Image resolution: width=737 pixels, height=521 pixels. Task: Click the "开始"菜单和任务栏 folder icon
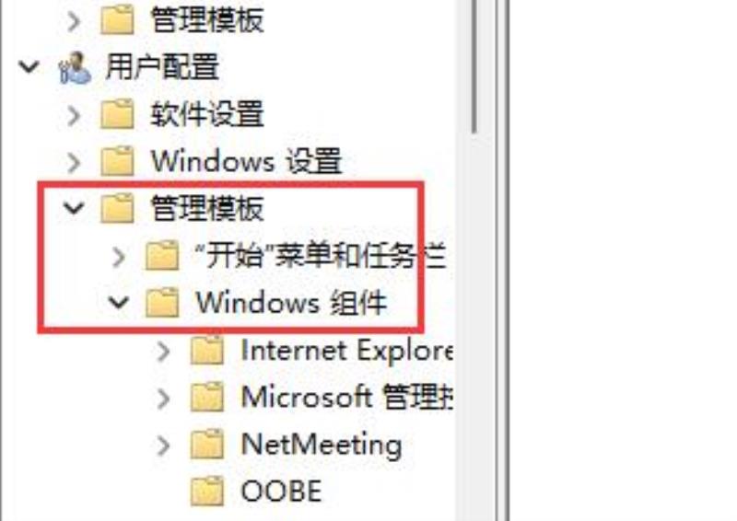162,256
